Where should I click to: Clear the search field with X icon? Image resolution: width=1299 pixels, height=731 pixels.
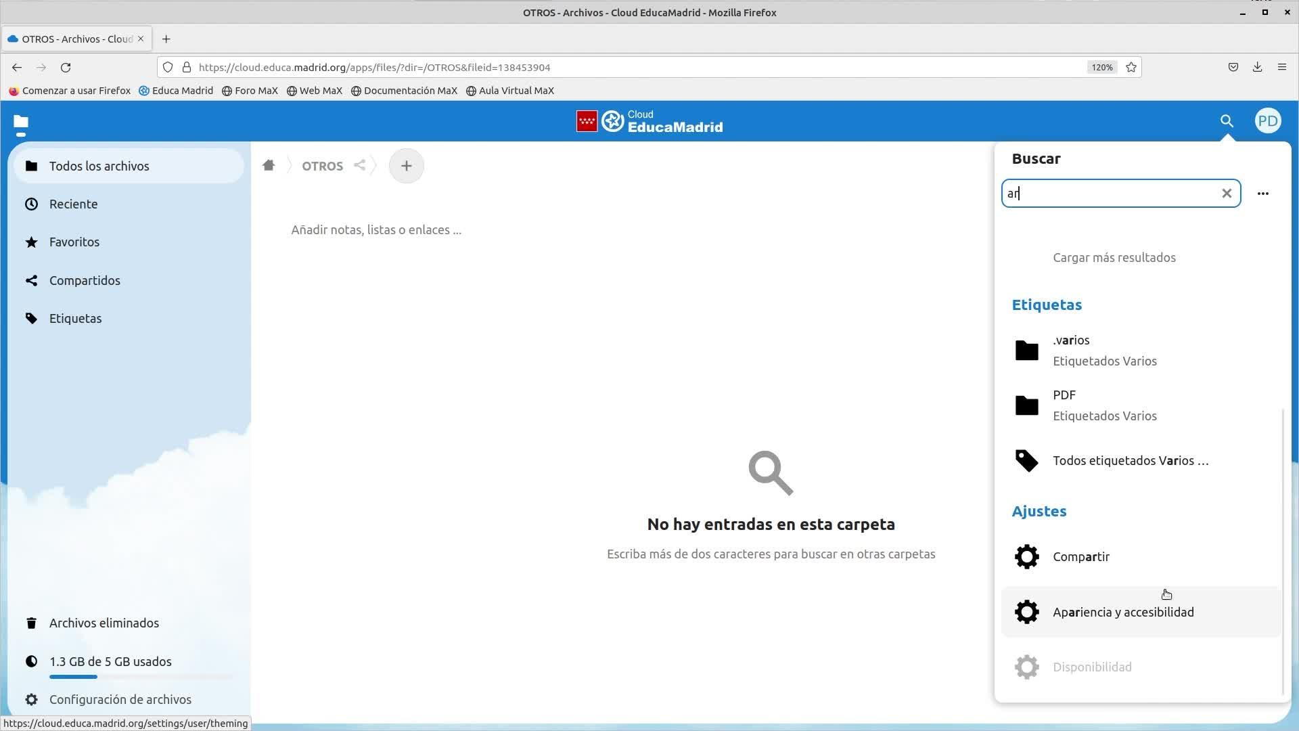click(1227, 194)
